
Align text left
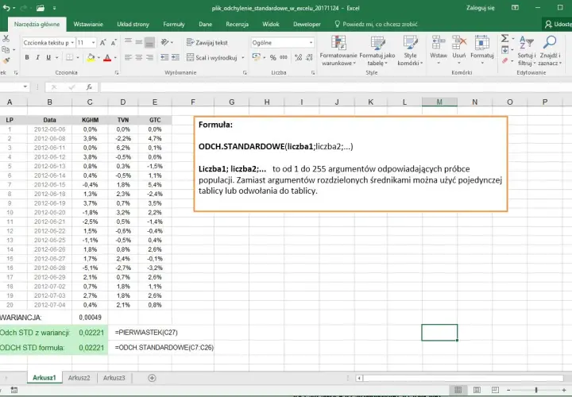pyautogui.click(x=128, y=58)
